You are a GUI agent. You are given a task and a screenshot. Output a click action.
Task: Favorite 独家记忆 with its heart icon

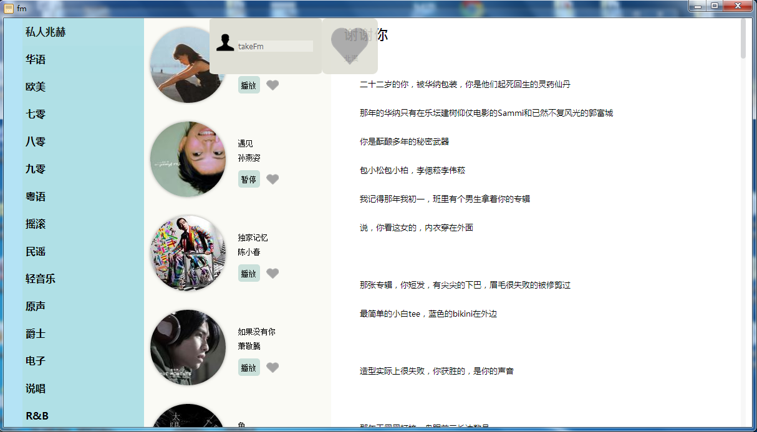pos(272,273)
